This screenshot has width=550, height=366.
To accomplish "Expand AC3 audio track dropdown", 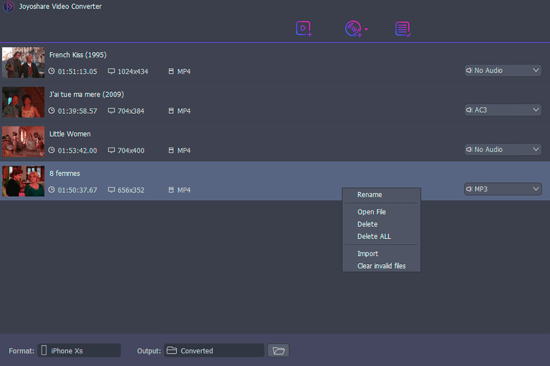I will pyautogui.click(x=502, y=110).
